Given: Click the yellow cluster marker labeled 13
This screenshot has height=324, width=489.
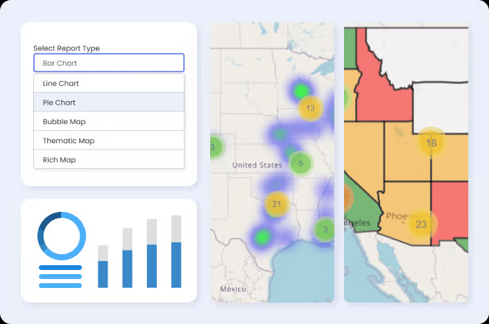Looking at the screenshot, I should pos(310,108).
